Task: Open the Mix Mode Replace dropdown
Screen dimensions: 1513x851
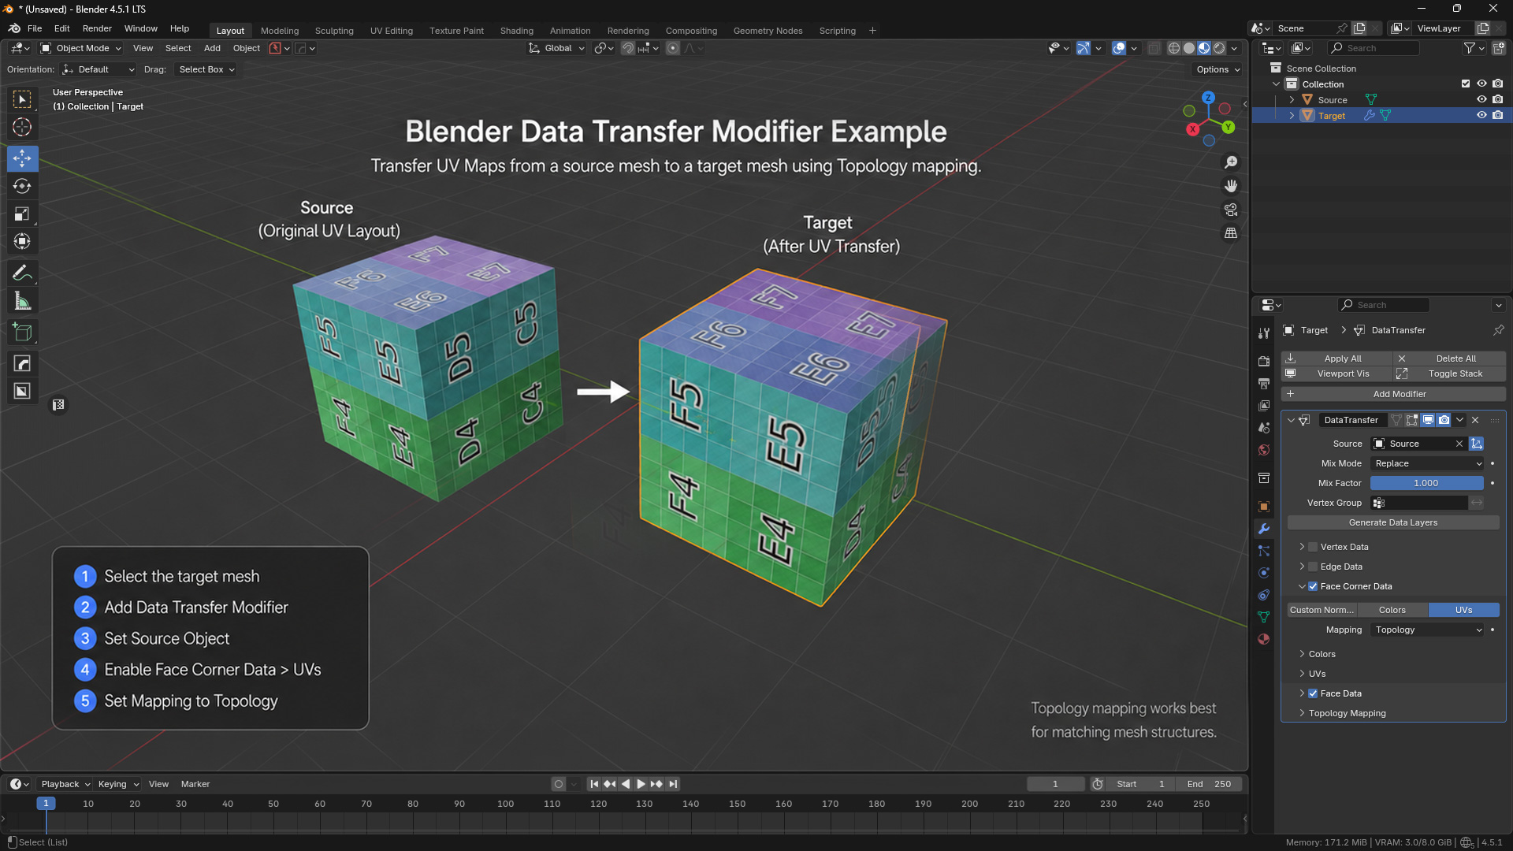Action: 1428,463
